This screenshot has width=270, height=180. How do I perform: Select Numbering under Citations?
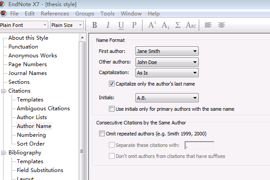tap(31, 135)
